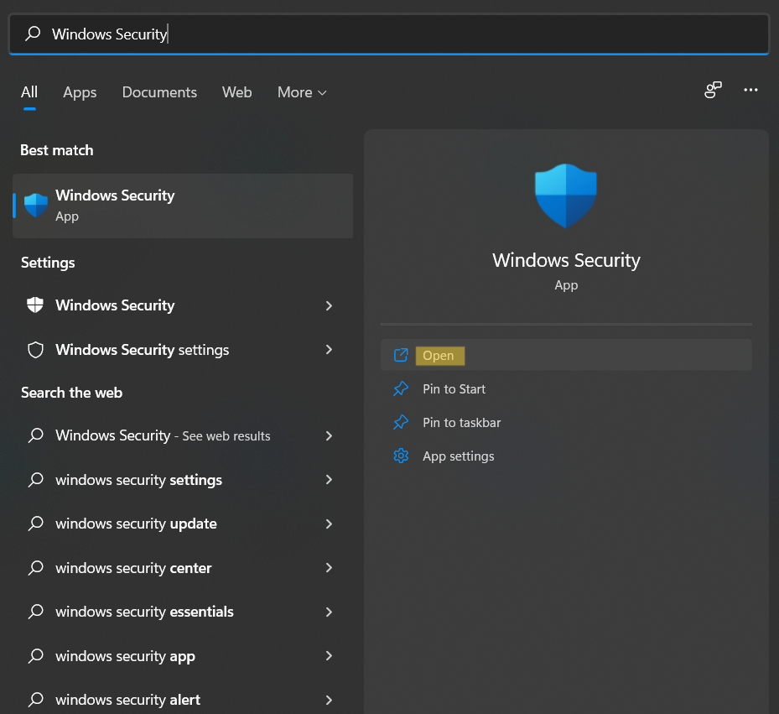Switch to the Apps tab
Image resolution: width=779 pixels, height=714 pixels.
pos(79,92)
